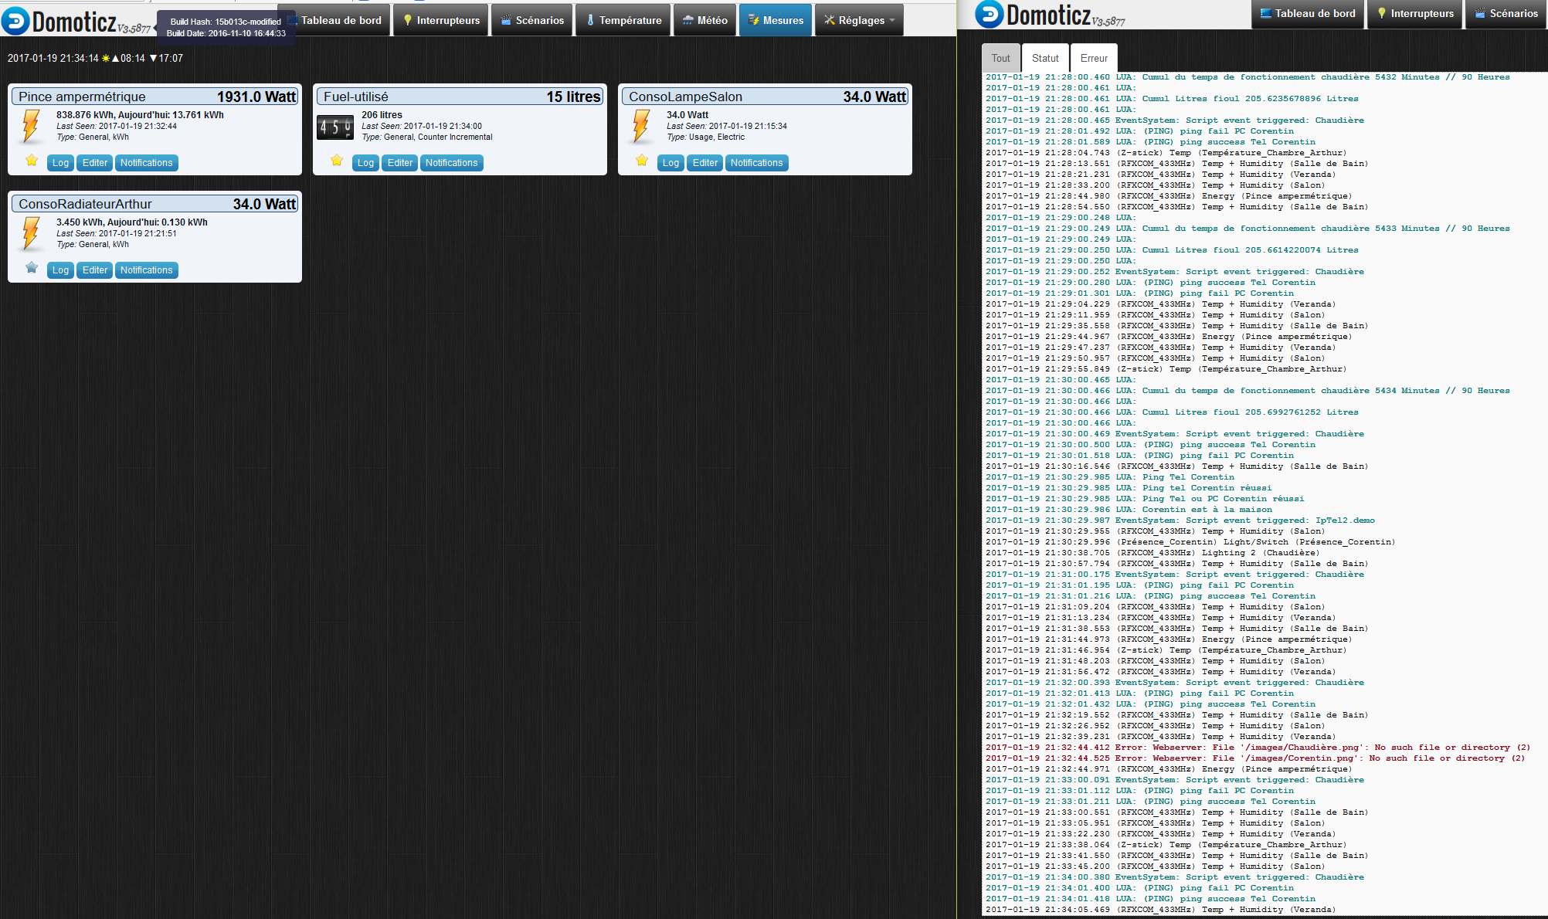The image size is (1548, 919).
Task: Select the Tout log tab
Action: [x=1000, y=58]
